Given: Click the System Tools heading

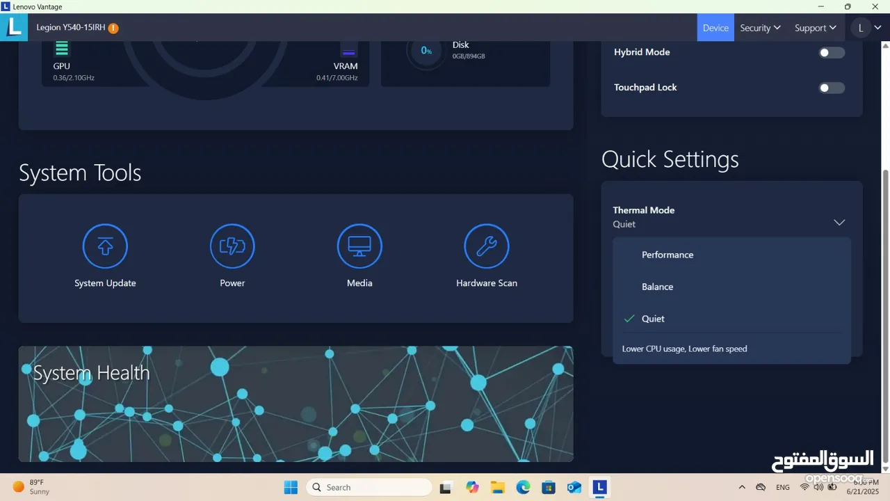Looking at the screenshot, I should 80,173.
